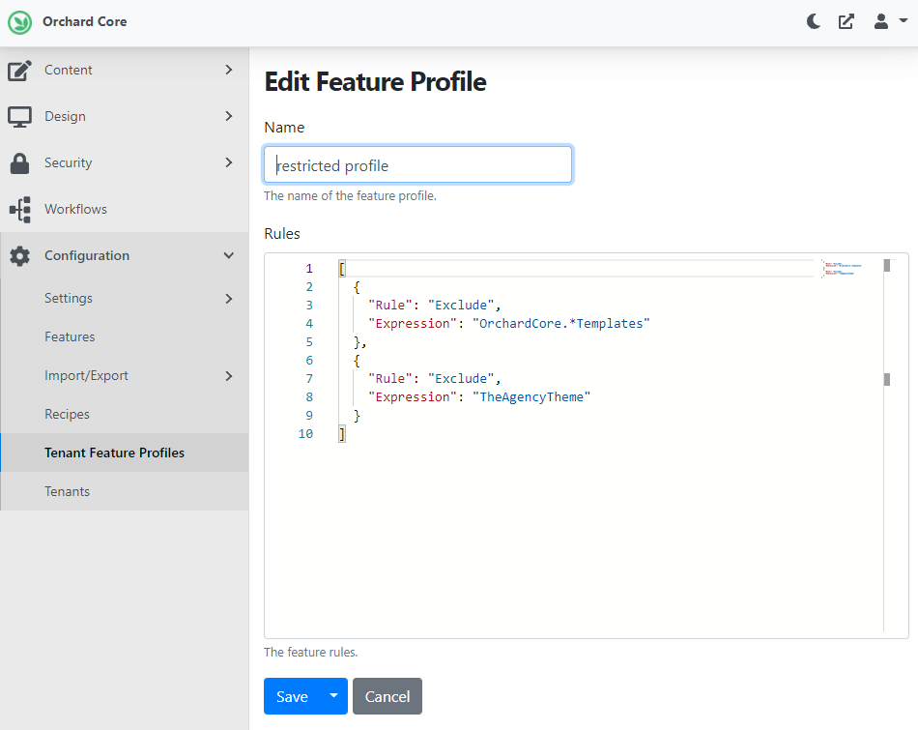Expand the Content menu chevron
Viewport: 918px width, 730px height.
pyautogui.click(x=229, y=70)
